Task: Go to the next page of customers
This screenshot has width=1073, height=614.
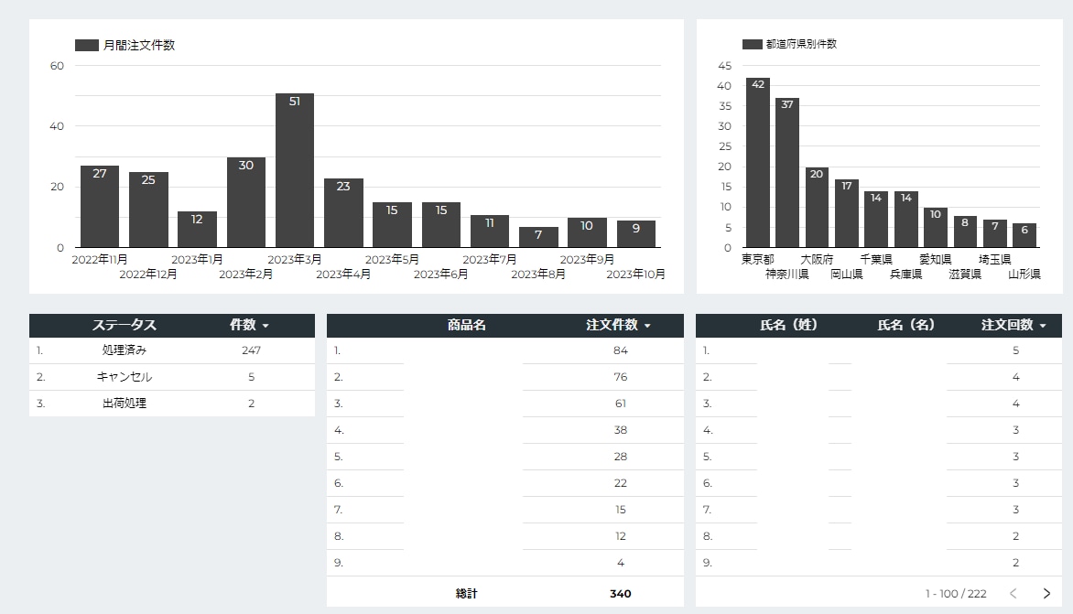Action: click(x=1046, y=594)
